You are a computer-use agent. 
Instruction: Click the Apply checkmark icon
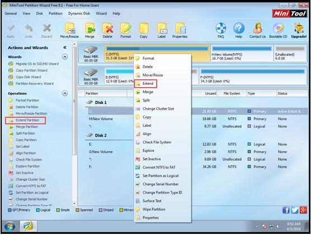tap(11, 31)
